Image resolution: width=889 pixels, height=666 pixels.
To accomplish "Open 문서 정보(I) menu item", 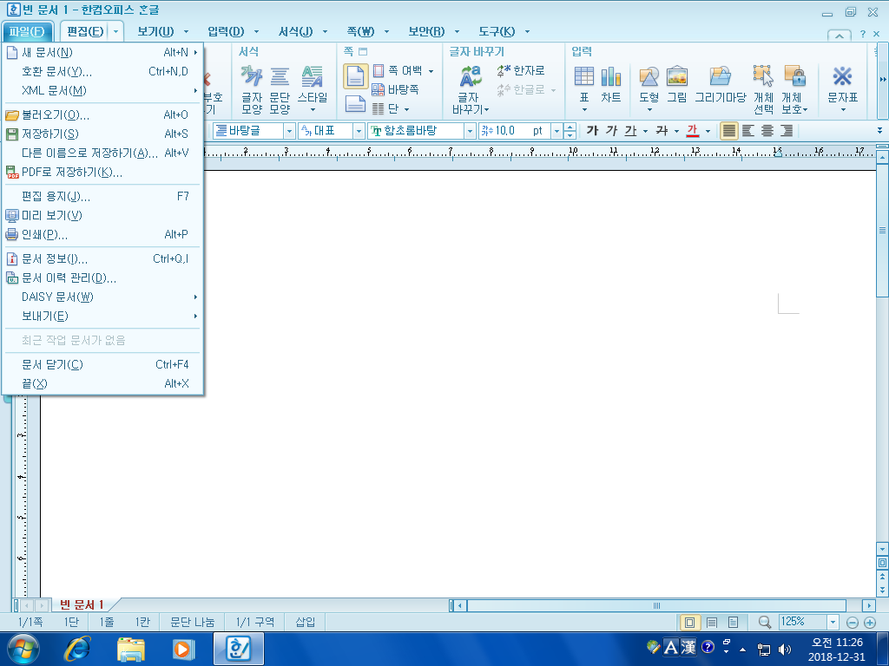I will click(x=102, y=258).
